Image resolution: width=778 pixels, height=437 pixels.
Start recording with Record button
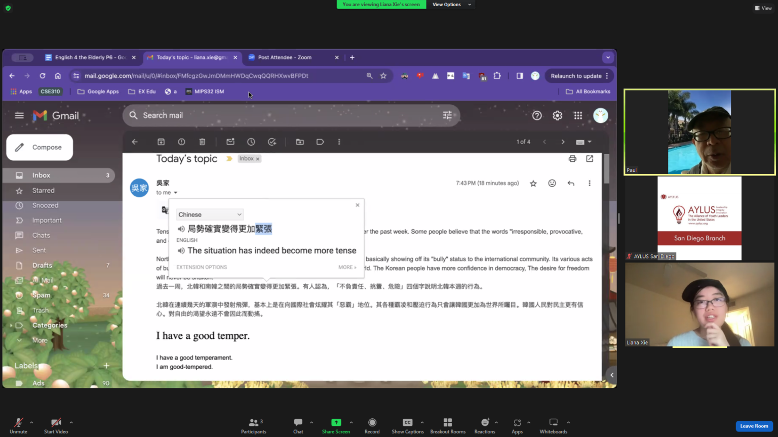click(x=372, y=425)
